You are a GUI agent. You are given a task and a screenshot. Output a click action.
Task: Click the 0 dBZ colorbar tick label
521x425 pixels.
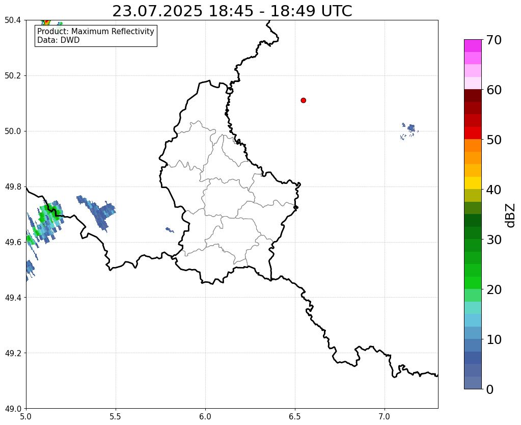(x=490, y=389)
